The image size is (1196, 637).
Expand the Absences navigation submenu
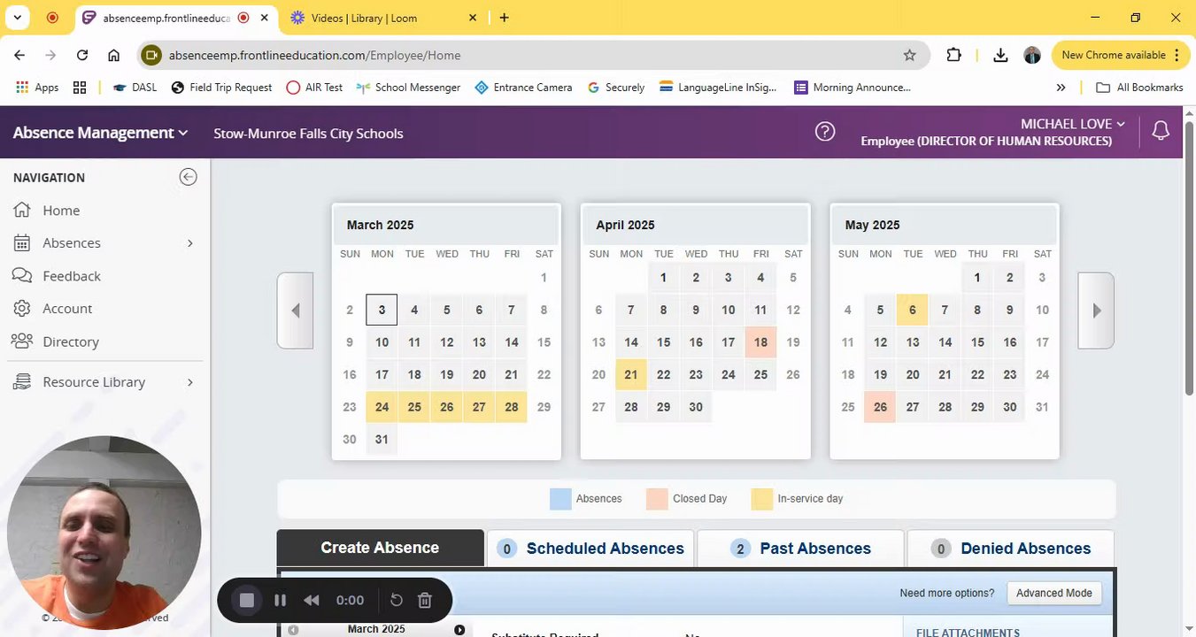tap(189, 243)
